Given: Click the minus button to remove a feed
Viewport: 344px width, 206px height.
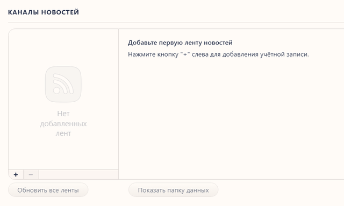Looking at the screenshot, I should (x=31, y=174).
